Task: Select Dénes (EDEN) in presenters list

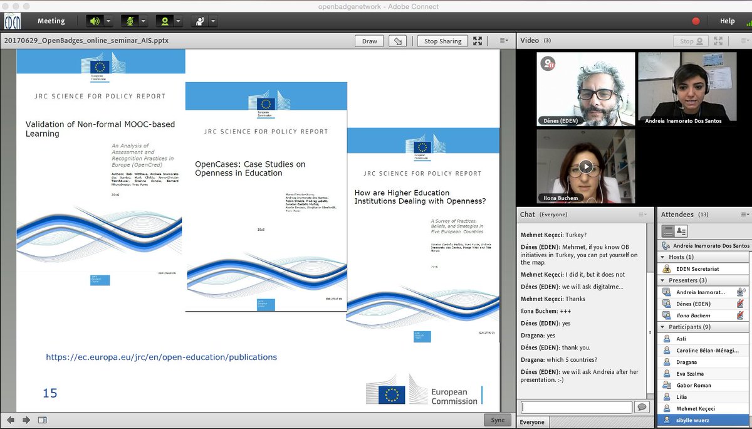Action: click(x=703, y=304)
